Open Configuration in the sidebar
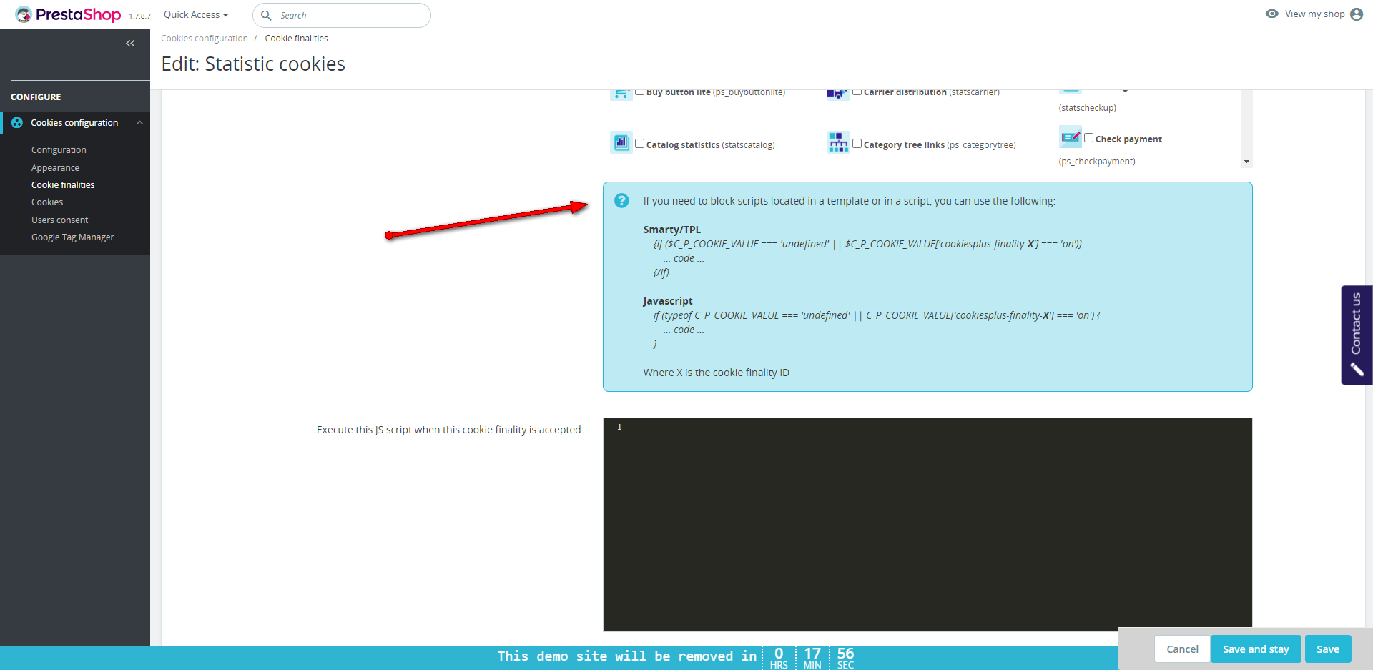 pyautogui.click(x=59, y=150)
